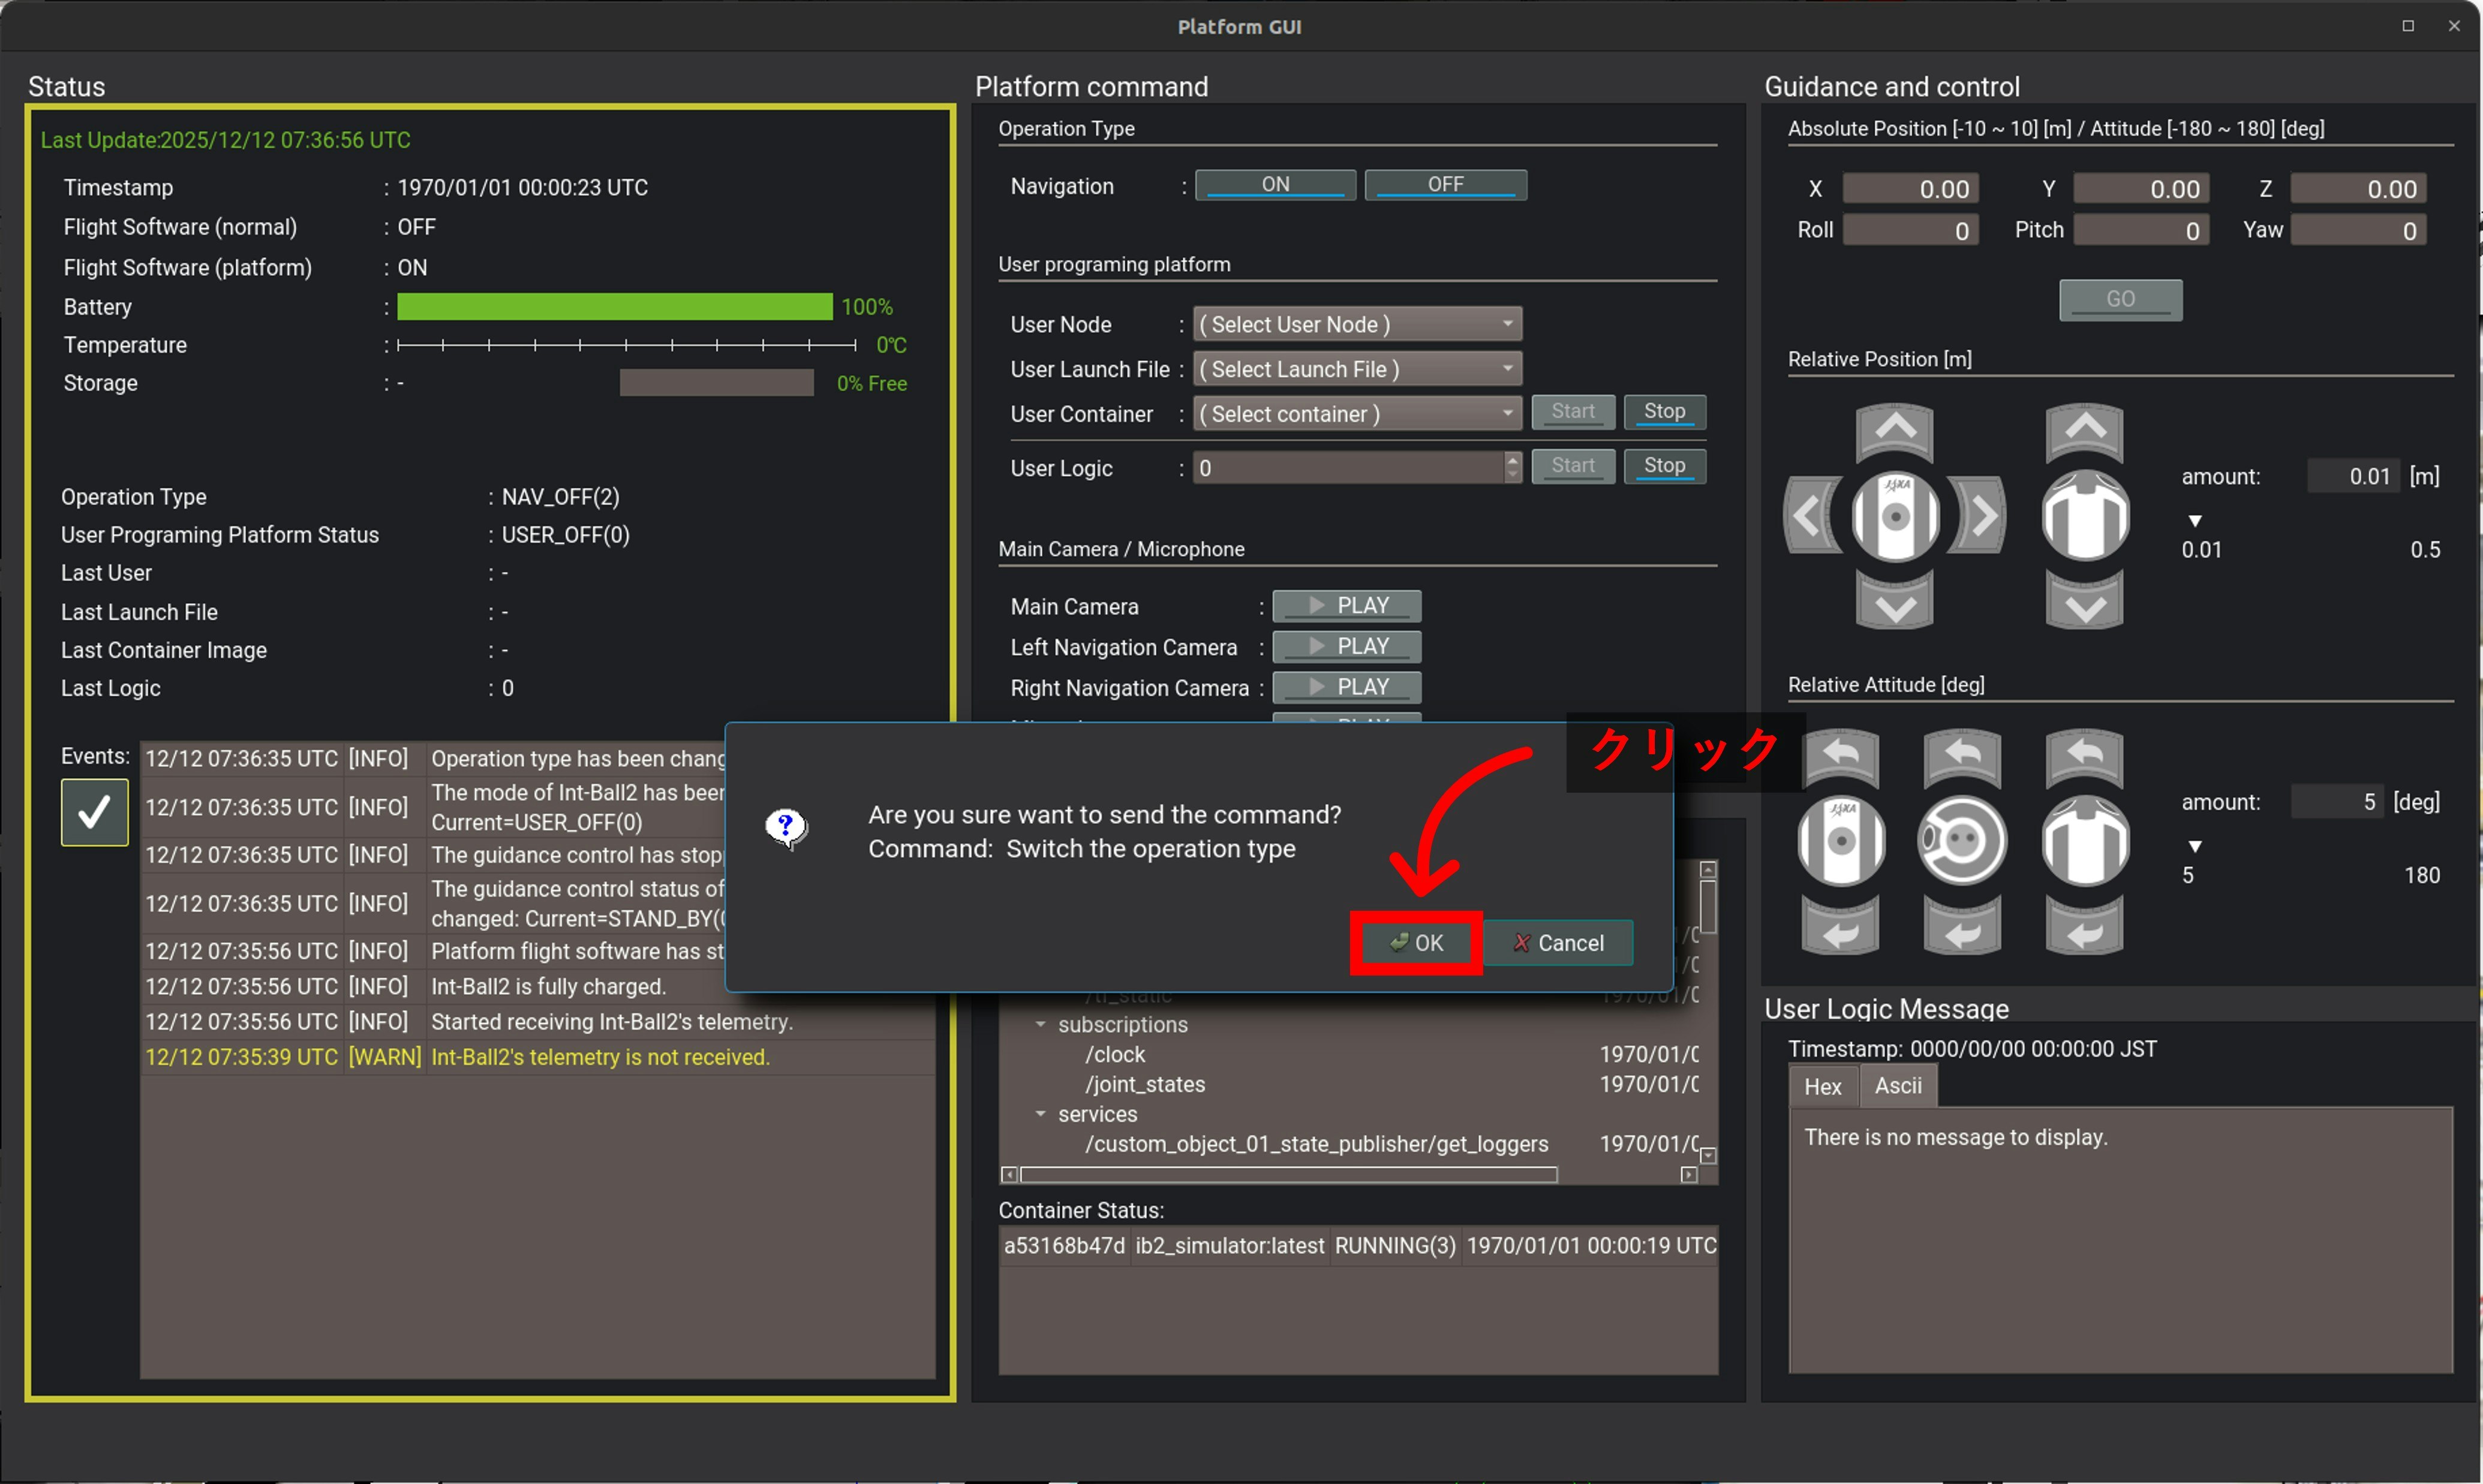Switch to the Hex tab
Viewport: 2483px width, 1484px height.
1822,1086
